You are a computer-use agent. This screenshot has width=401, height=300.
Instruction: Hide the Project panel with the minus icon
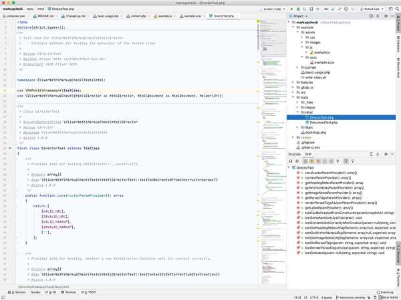coord(392,16)
